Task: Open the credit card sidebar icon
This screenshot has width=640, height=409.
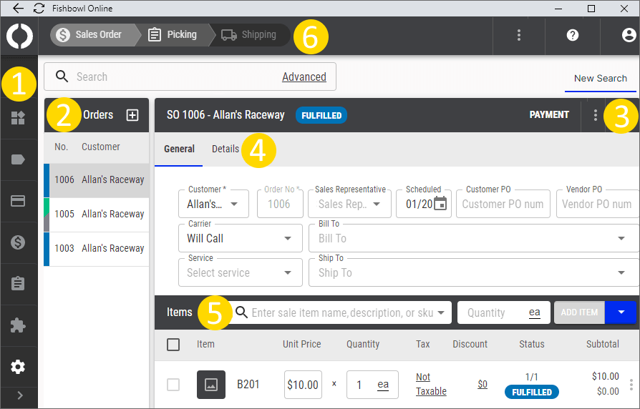Action: [19, 201]
